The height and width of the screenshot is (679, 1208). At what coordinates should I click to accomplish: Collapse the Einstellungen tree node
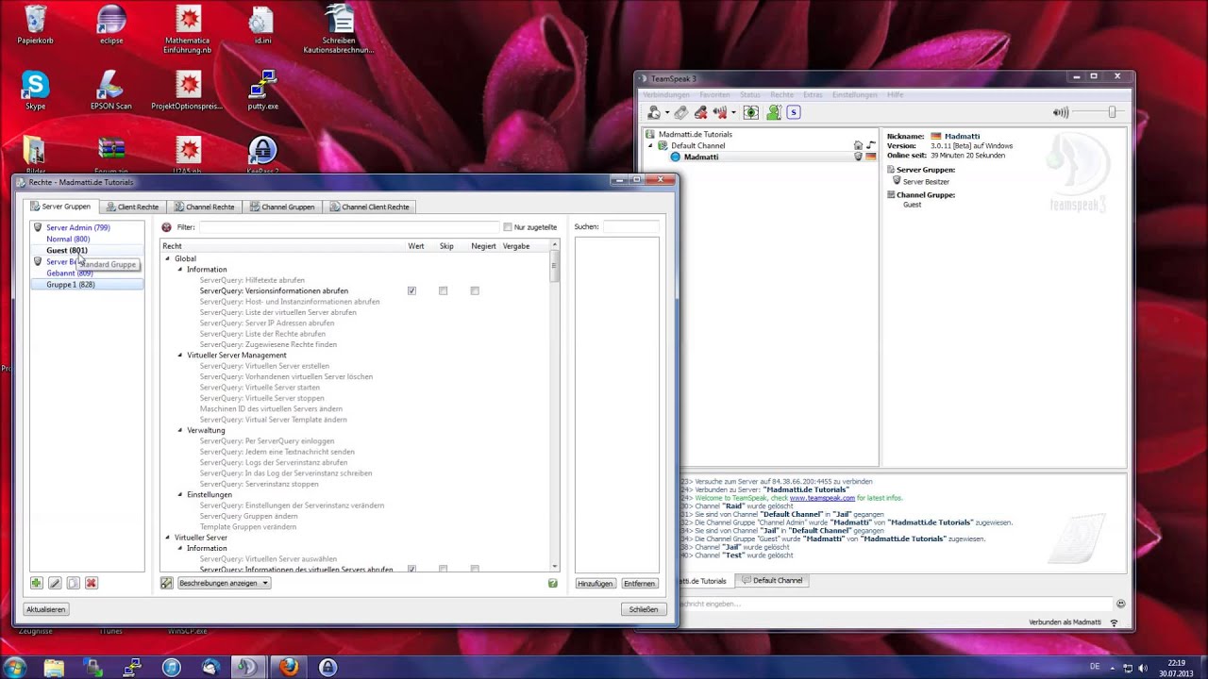pyautogui.click(x=180, y=494)
